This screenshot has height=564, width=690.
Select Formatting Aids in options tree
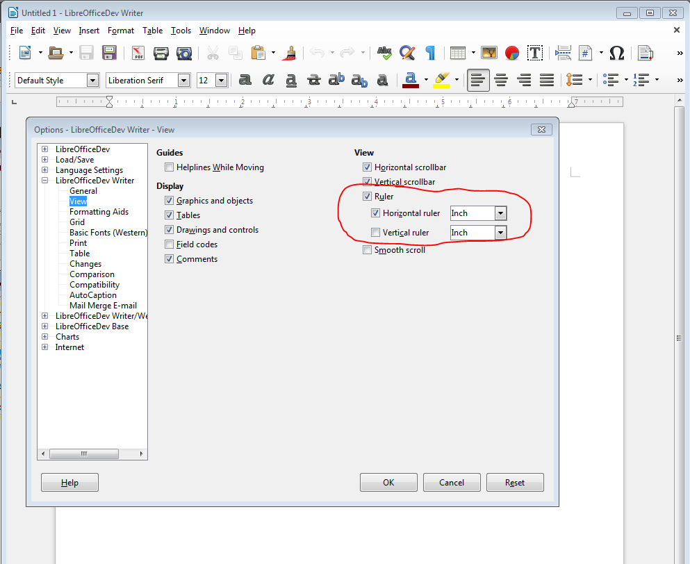(99, 212)
